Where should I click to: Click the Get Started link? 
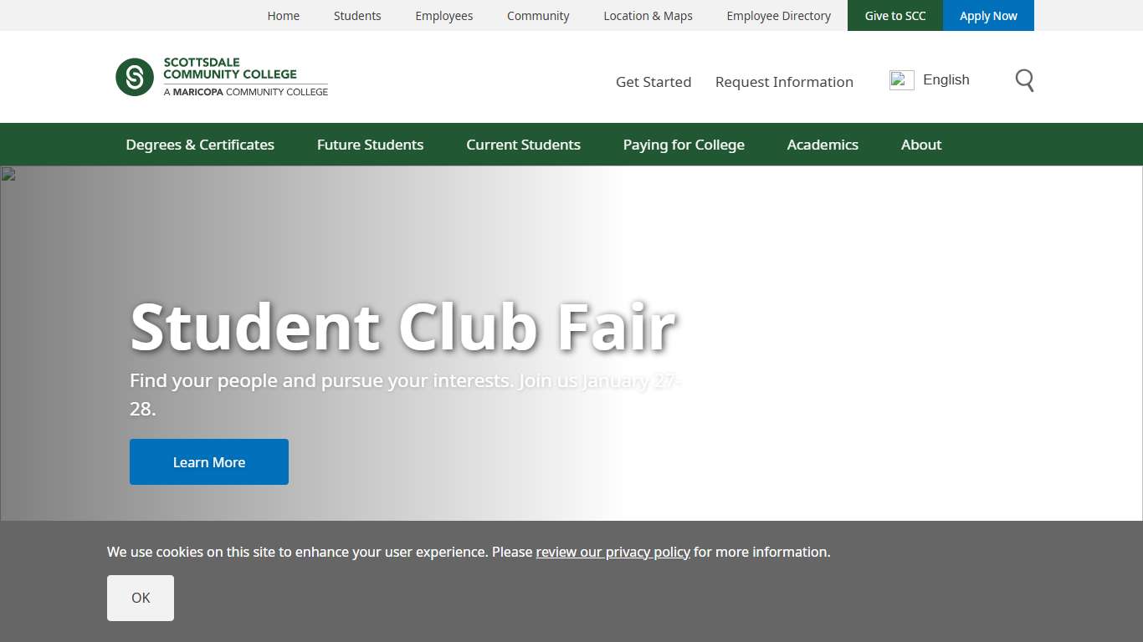pos(654,81)
